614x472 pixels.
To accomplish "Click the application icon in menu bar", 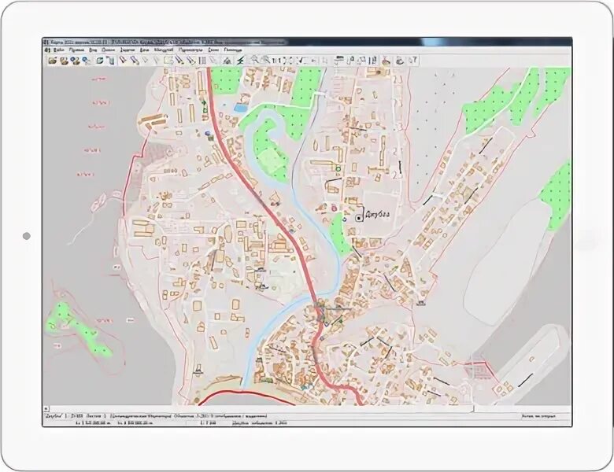I will click(x=47, y=50).
